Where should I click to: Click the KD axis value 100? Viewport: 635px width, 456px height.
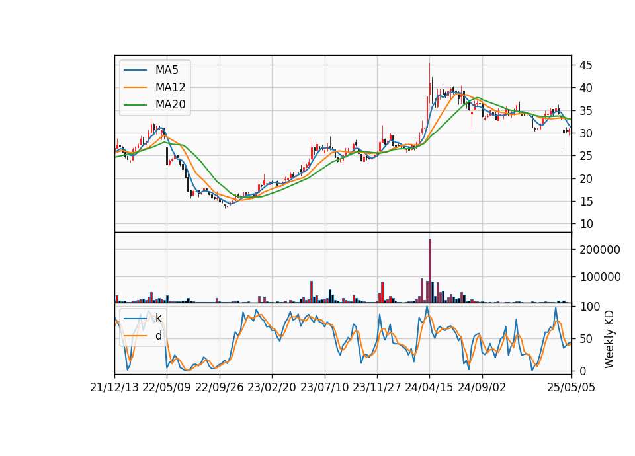(589, 307)
